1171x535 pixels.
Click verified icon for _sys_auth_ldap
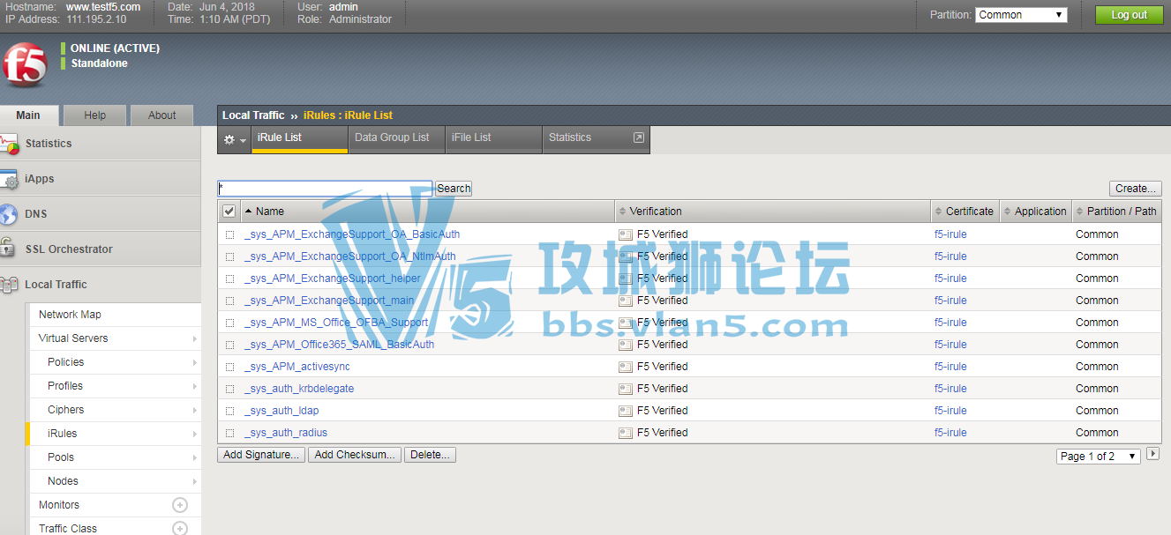click(626, 411)
